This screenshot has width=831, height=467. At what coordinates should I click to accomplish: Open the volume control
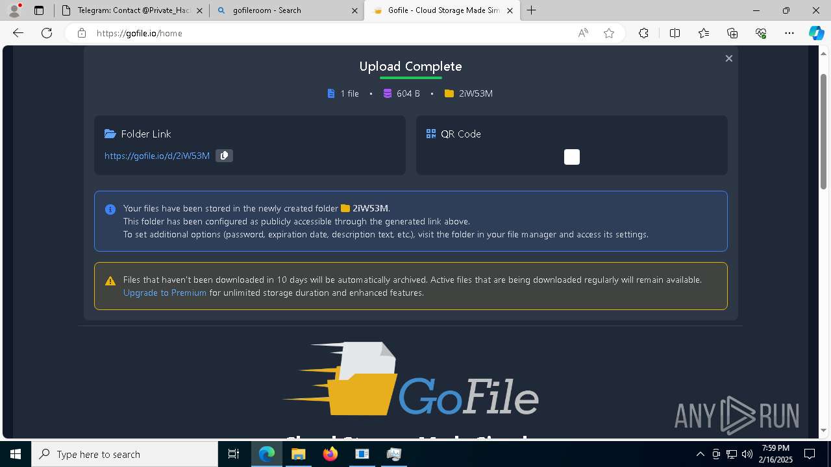coord(747,454)
